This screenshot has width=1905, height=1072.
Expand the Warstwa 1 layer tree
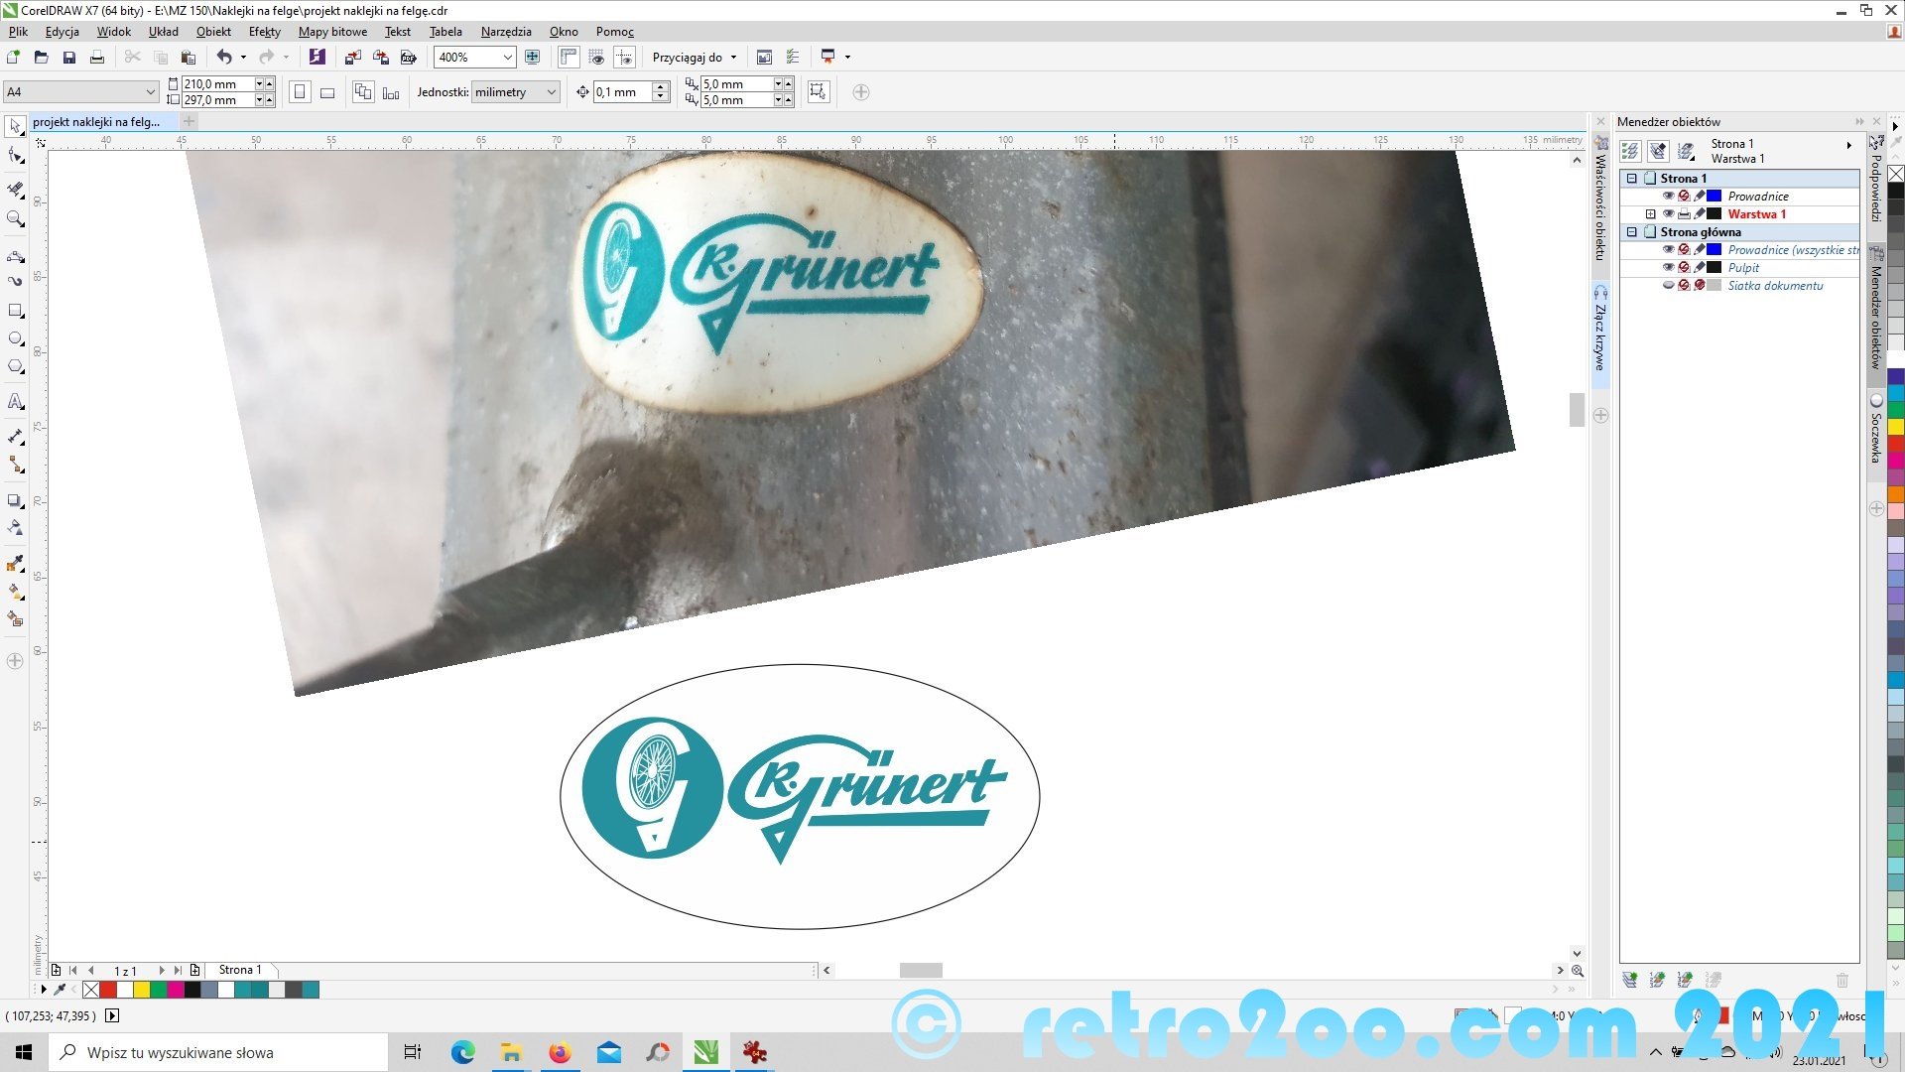1651,214
